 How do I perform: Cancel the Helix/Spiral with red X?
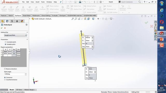pos(5,28)
